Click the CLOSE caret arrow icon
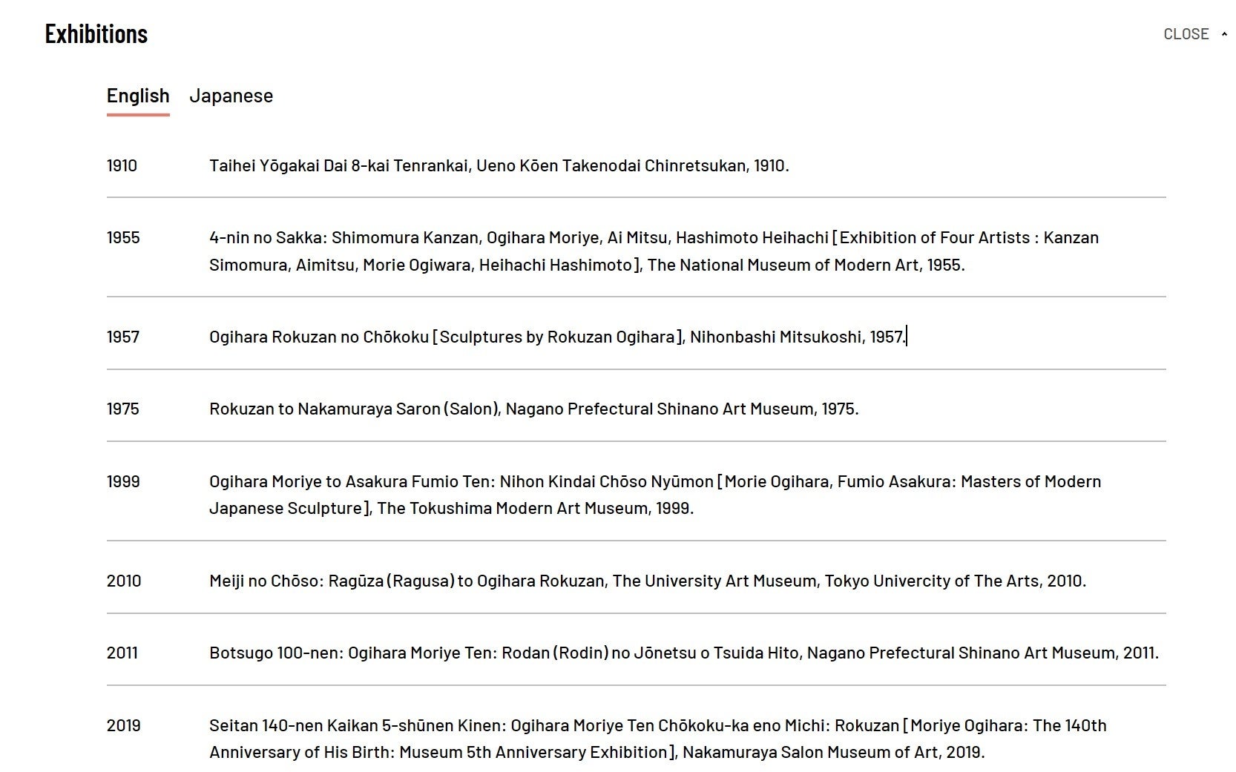The width and height of the screenshot is (1236, 772). (x=1224, y=34)
